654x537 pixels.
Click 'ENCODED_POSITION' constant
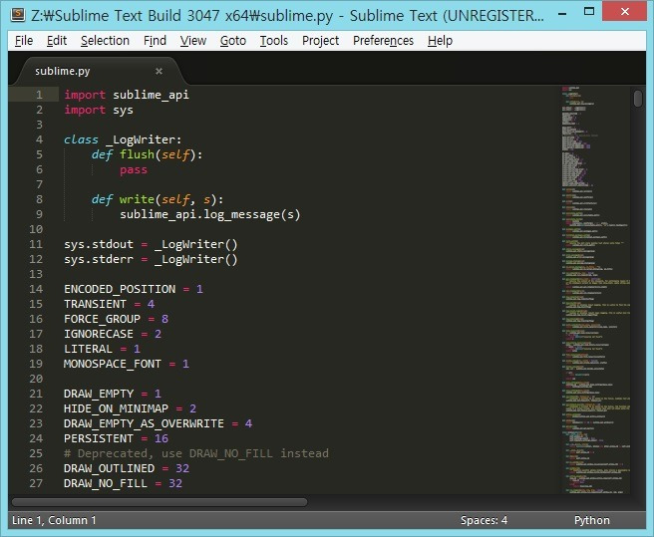[120, 289]
